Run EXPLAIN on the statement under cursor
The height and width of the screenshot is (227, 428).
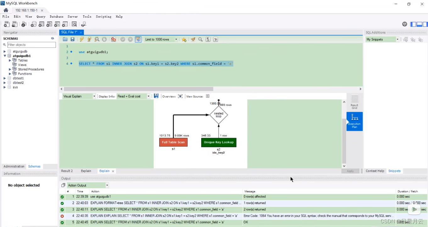coord(97,39)
